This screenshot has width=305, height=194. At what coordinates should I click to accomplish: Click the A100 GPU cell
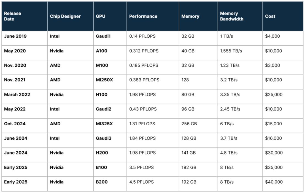click(110, 53)
